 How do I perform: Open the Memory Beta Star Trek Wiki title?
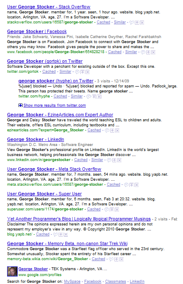67,243
